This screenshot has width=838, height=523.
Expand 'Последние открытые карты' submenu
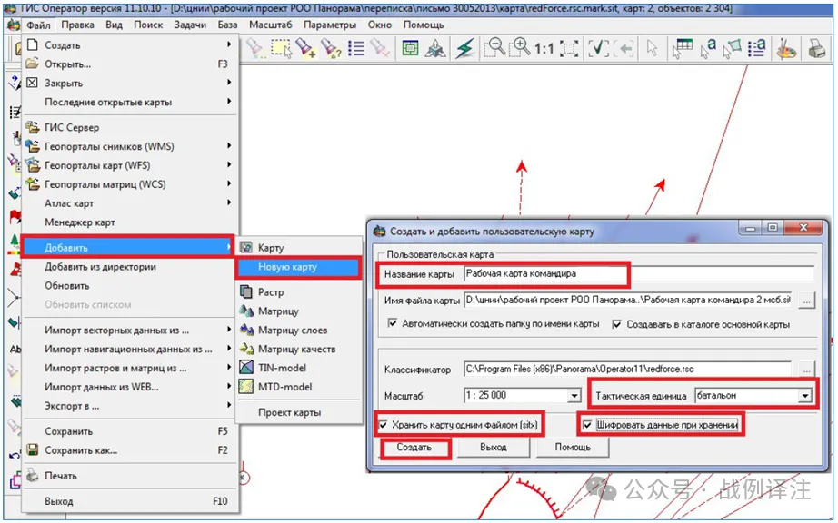(130, 102)
